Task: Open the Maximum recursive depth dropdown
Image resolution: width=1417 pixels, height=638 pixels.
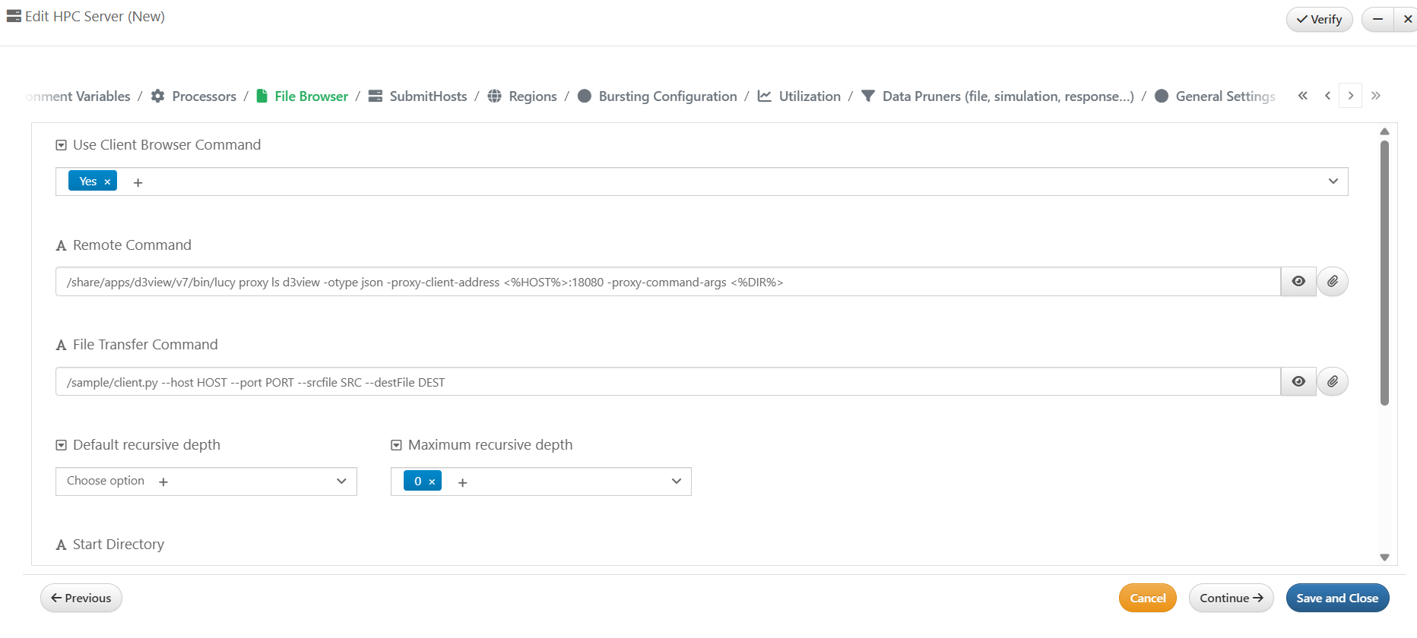Action: tap(676, 482)
